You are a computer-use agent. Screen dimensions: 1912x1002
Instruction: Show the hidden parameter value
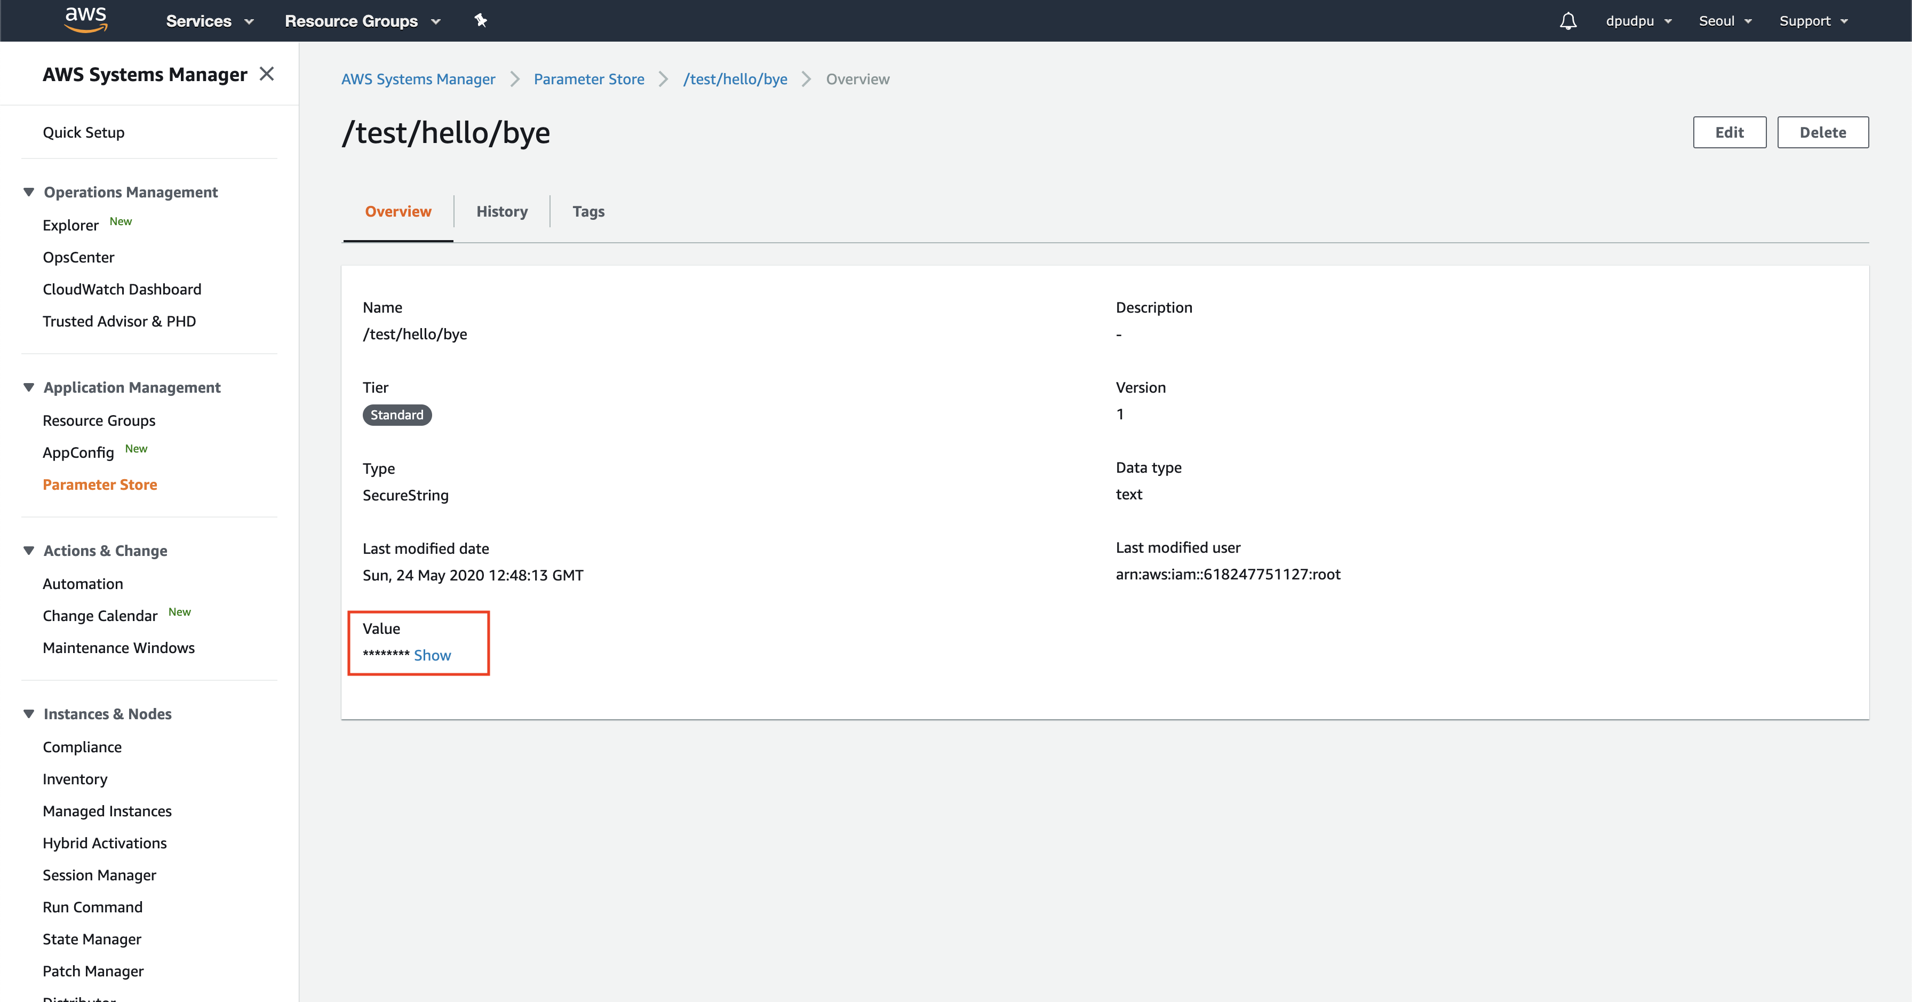click(x=432, y=655)
